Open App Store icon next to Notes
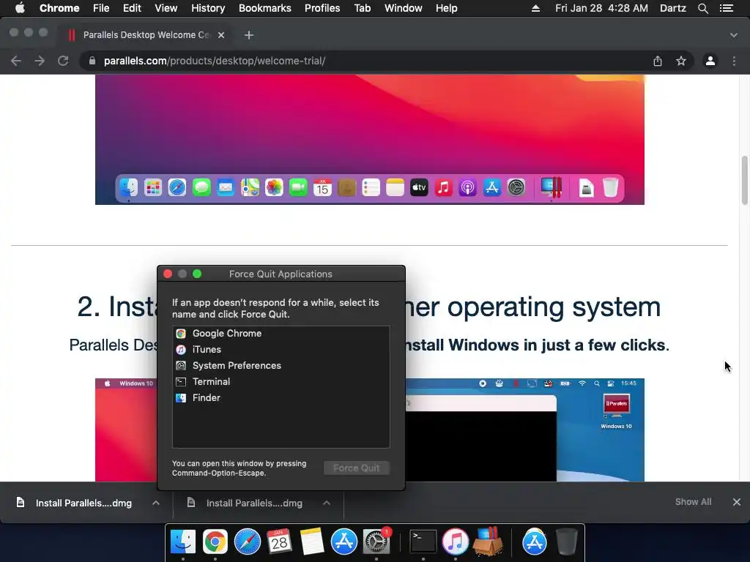 pos(344,542)
